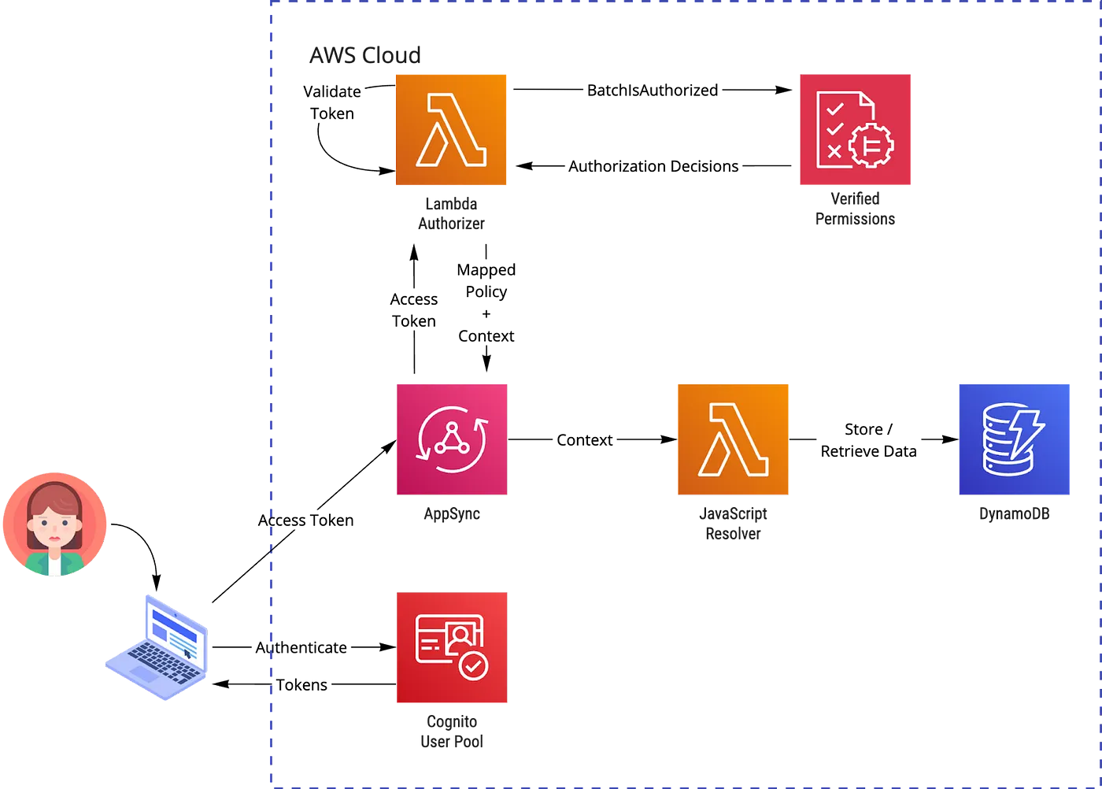Click the Lambda Authorizer icon

coord(451,130)
